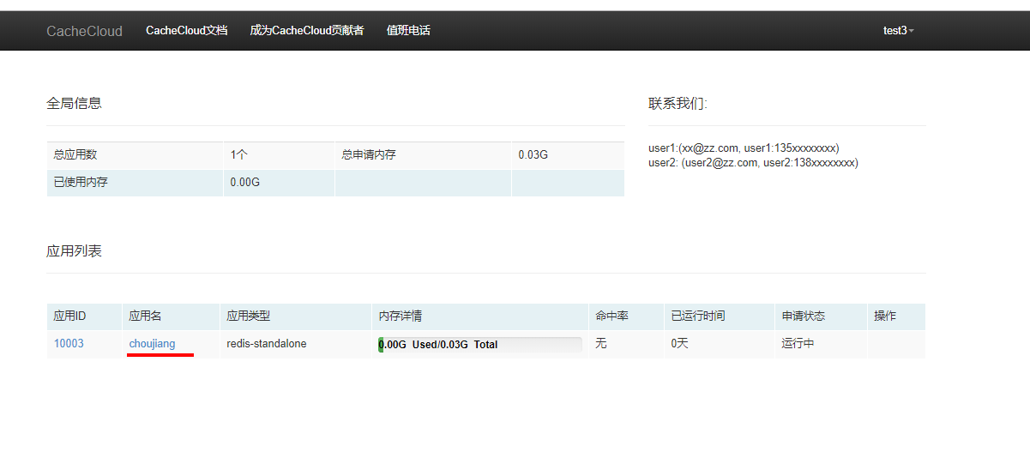The height and width of the screenshot is (458, 1030).
Task: Click the redis-standalone type cell
Action: tap(296, 344)
